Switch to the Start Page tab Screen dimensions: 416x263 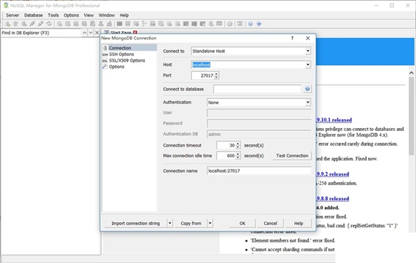pos(121,33)
